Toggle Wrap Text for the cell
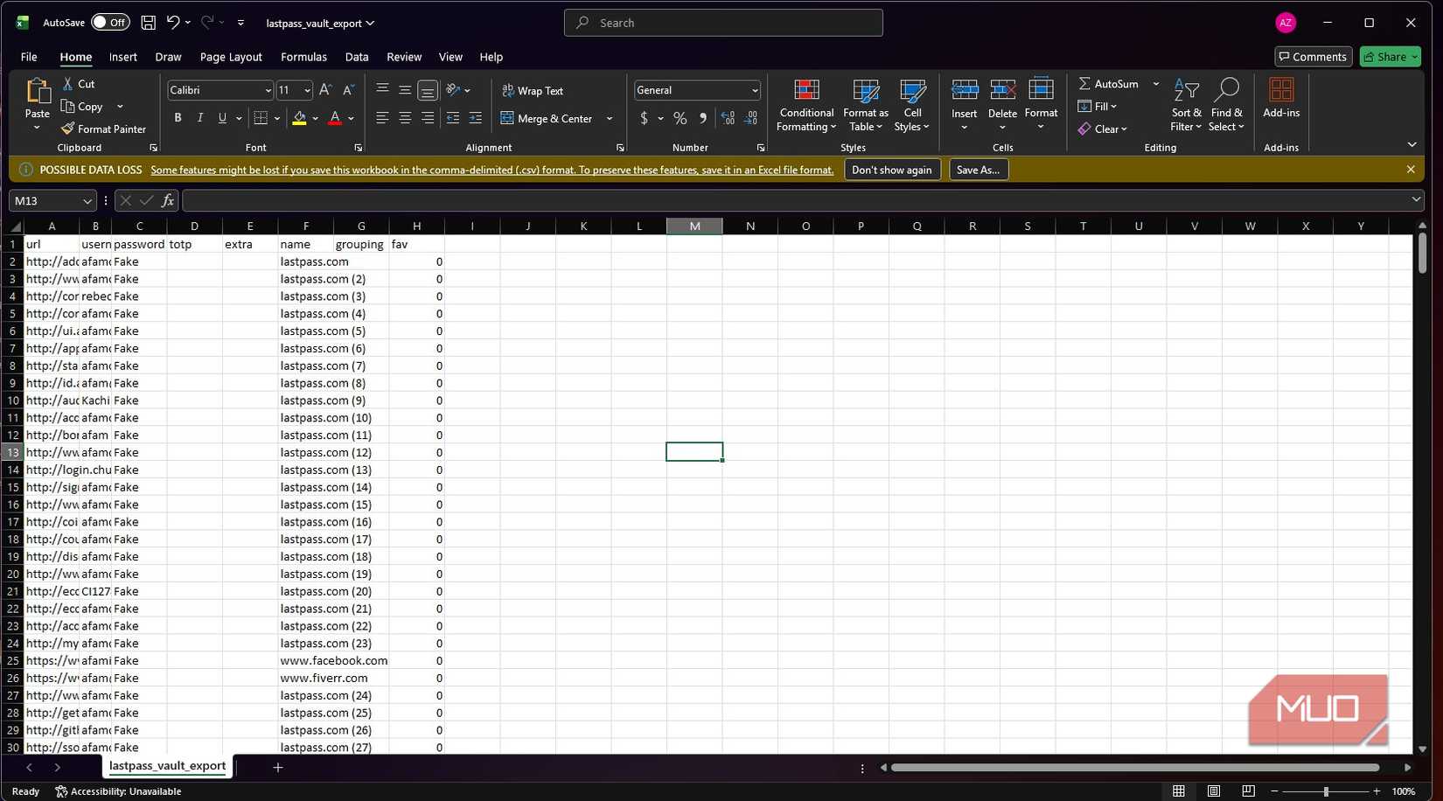Image resolution: width=1443 pixels, height=801 pixels. pyautogui.click(x=533, y=91)
